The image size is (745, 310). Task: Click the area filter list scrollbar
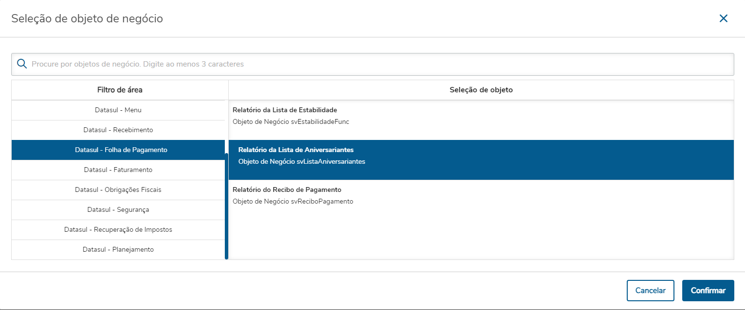point(226,207)
